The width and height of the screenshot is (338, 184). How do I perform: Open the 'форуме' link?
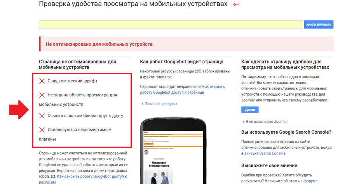[x=310, y=181]
